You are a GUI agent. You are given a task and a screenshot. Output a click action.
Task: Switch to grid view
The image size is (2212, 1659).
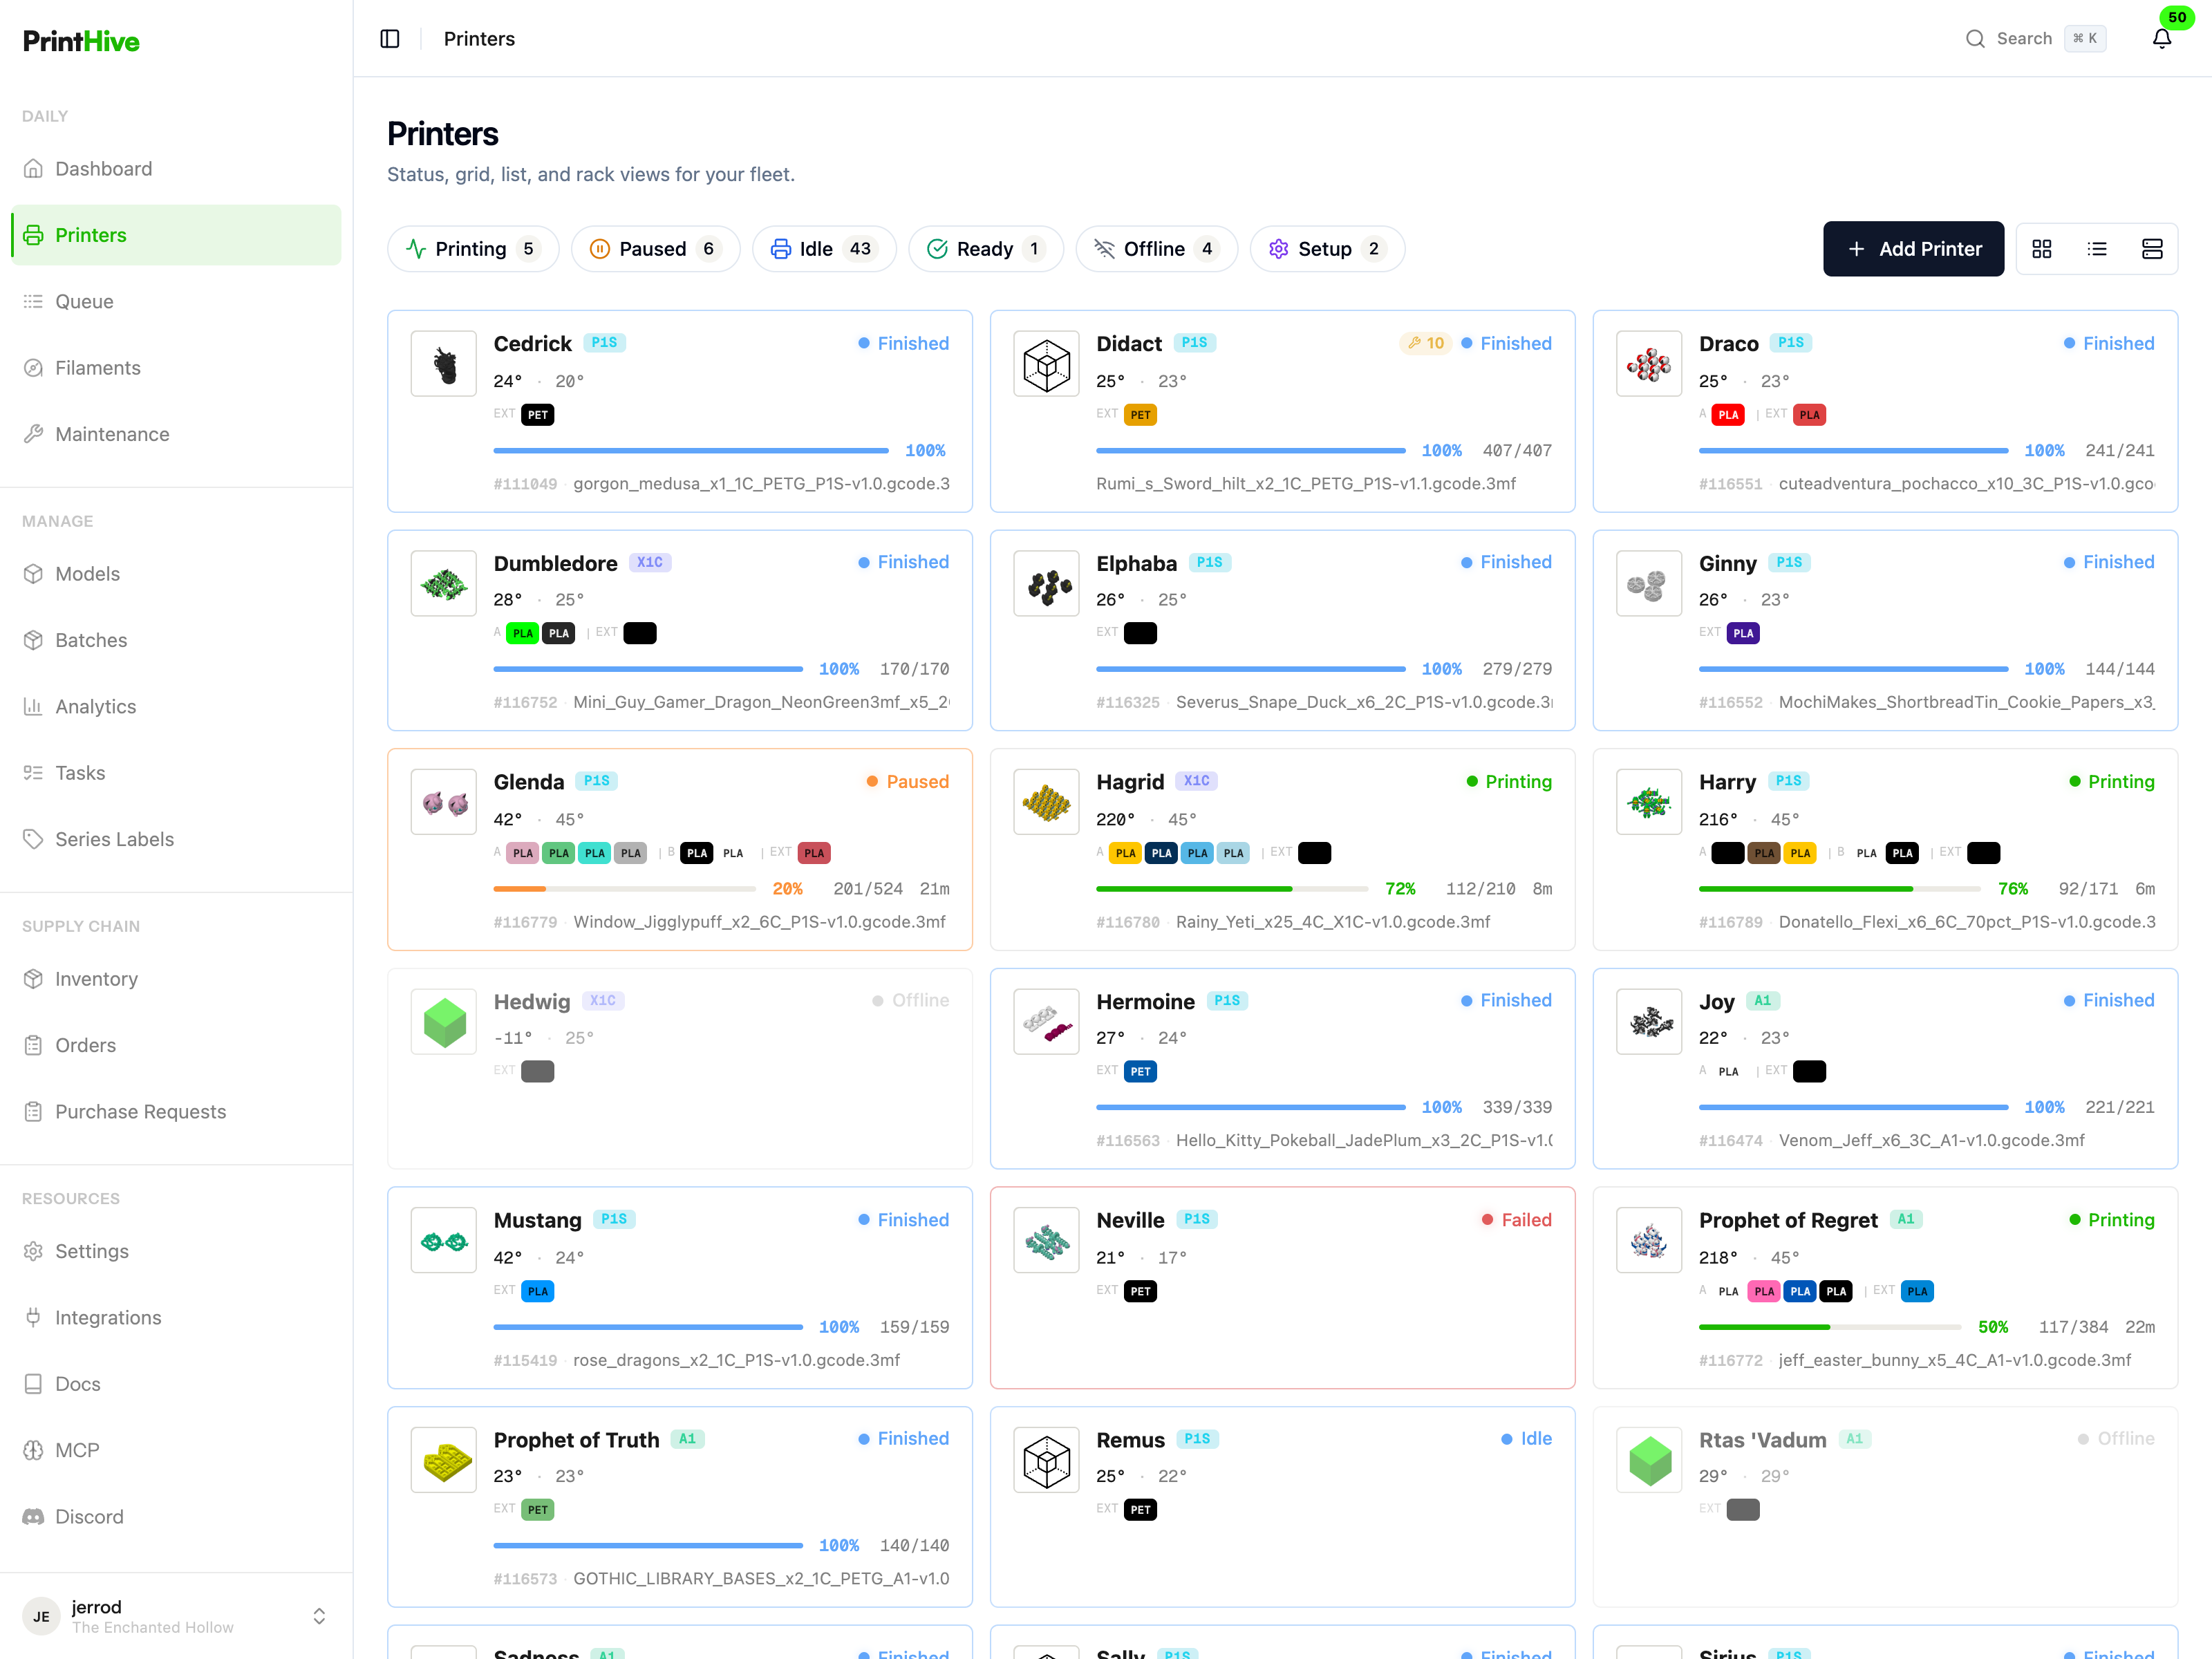pos(2042,249)
